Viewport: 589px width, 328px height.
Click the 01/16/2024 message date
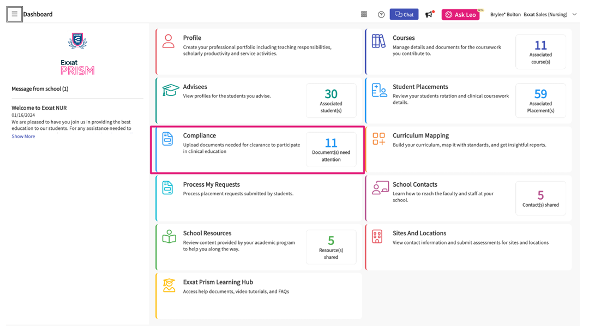(23, 115)
